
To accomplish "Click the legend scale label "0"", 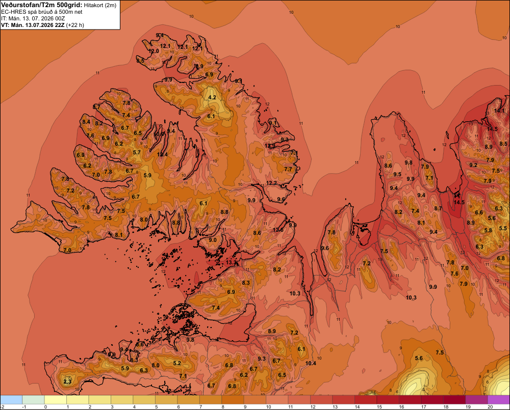I will point(45,407).
